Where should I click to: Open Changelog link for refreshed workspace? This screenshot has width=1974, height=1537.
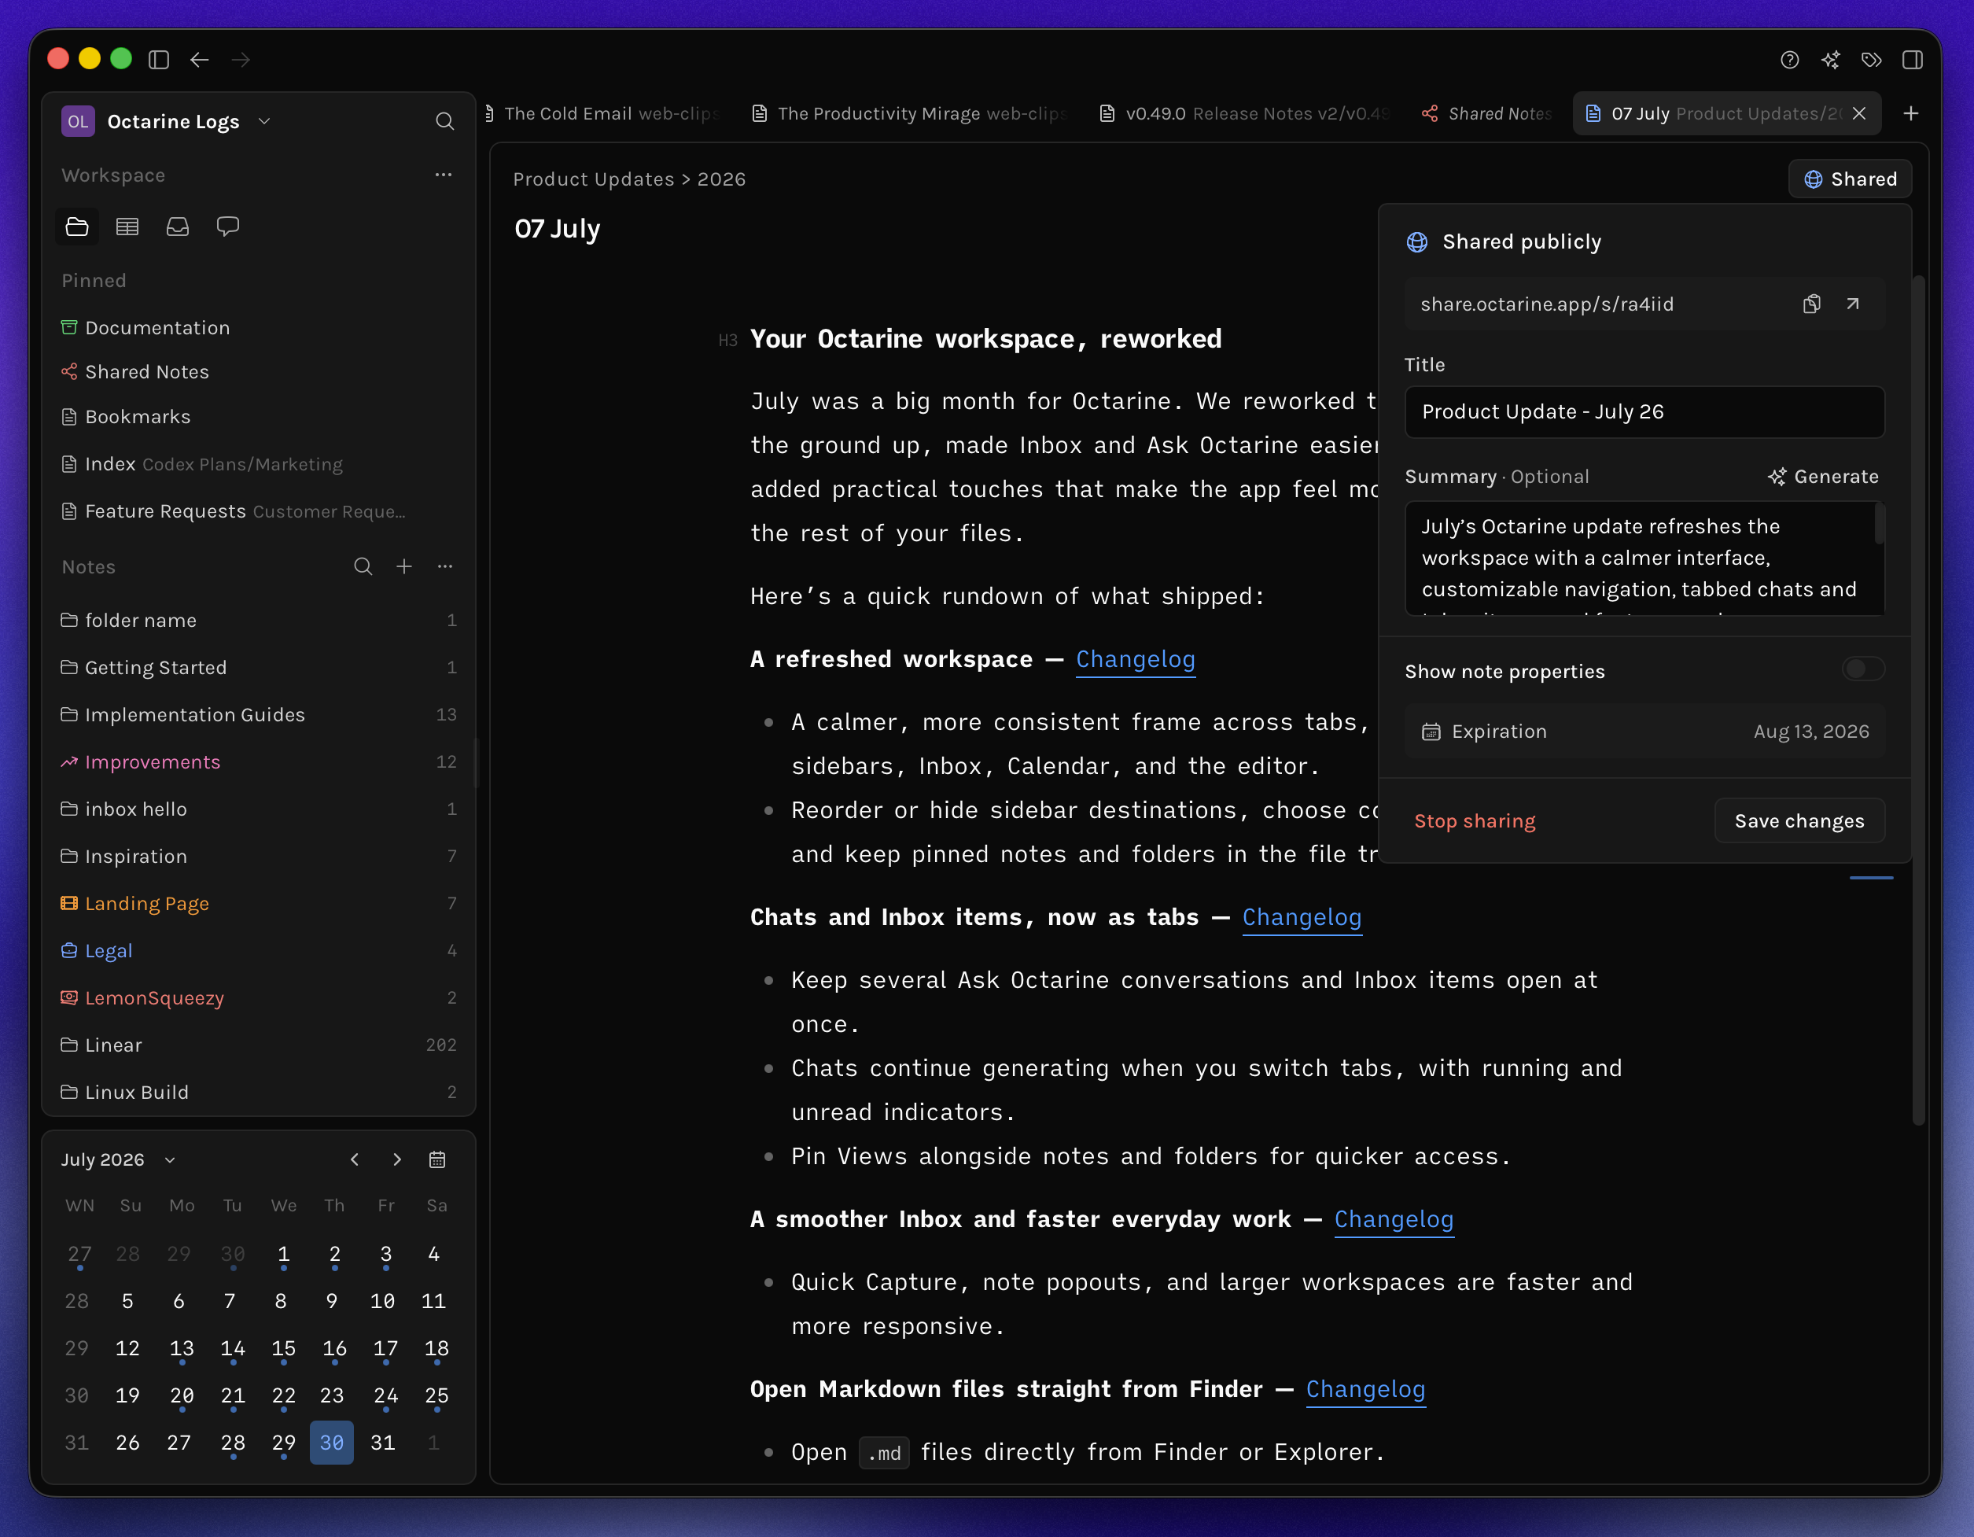pyautogui.click(x=1135, y=659)
